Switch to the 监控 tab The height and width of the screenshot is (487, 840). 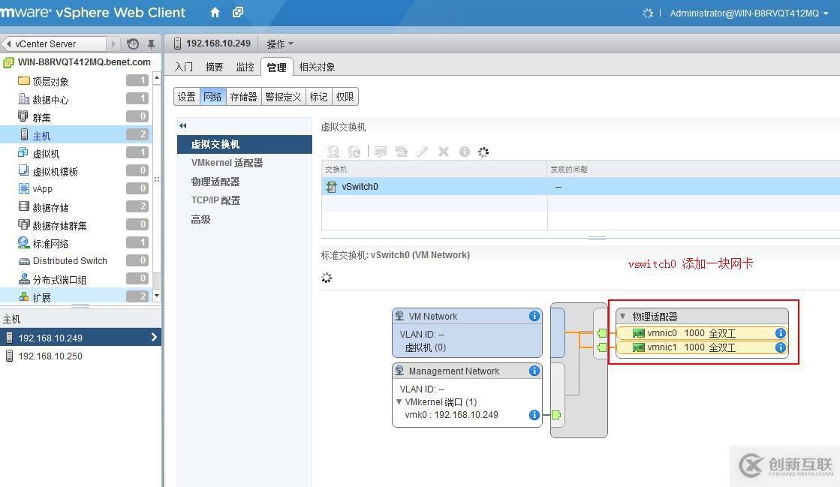[245, 67]
